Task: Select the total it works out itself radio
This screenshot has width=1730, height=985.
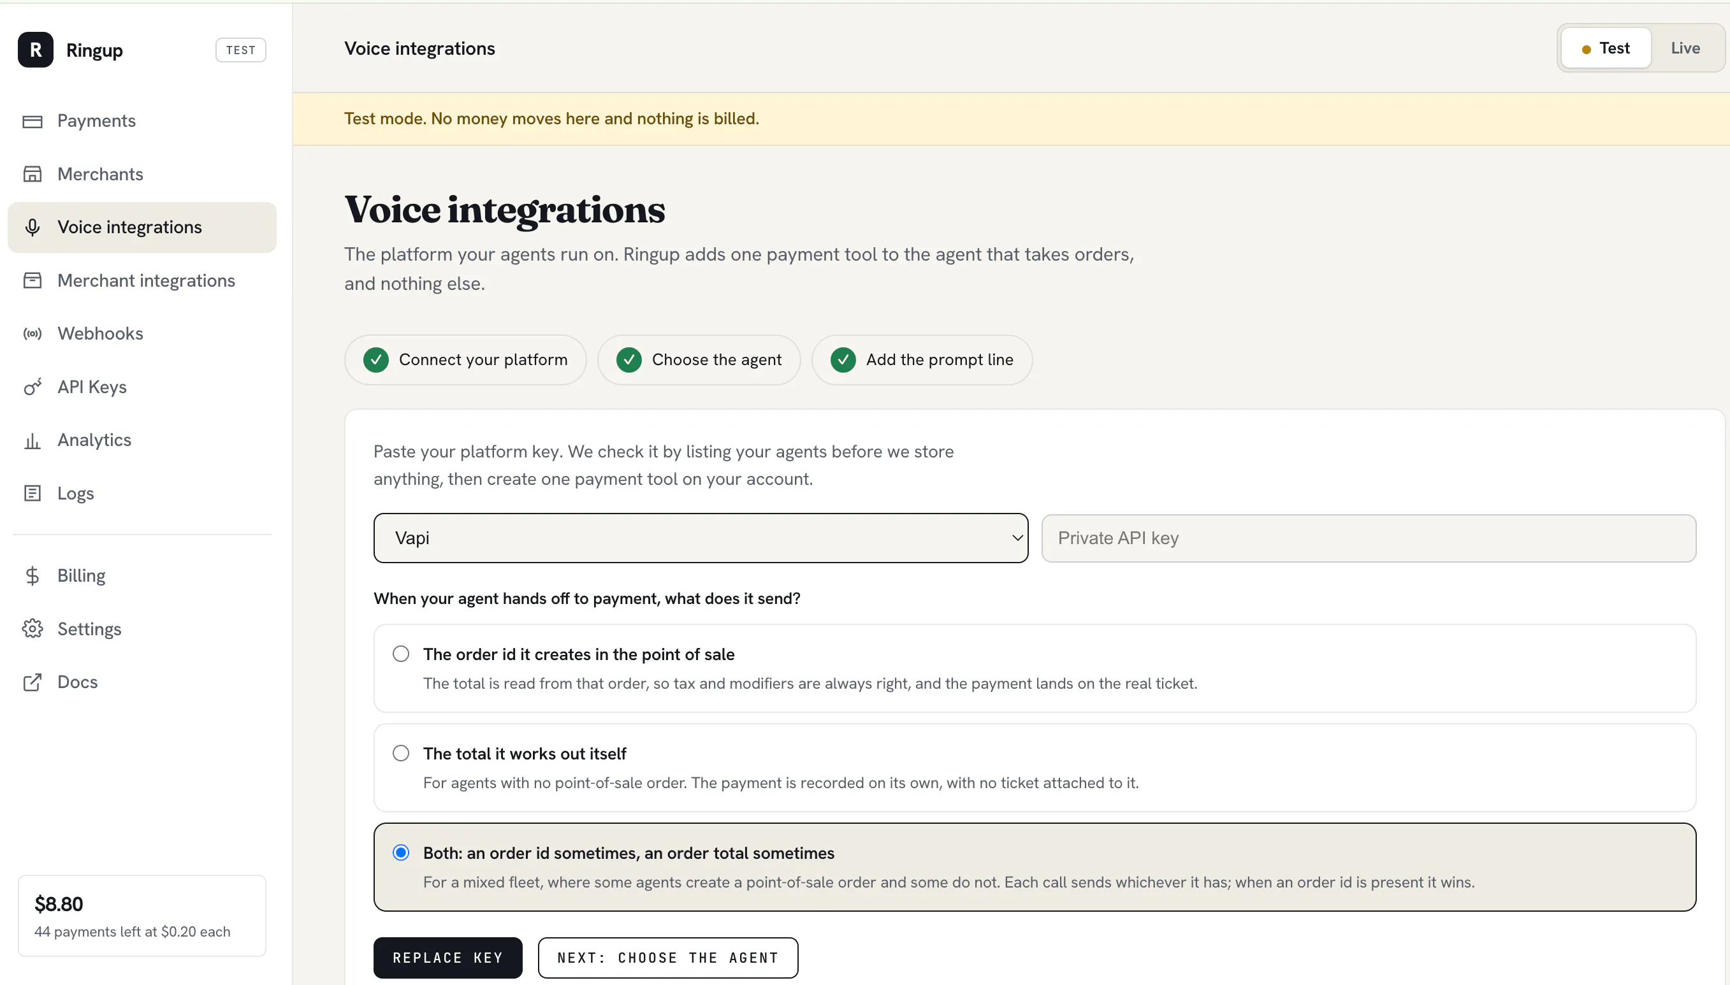Action: click(401, 754)
